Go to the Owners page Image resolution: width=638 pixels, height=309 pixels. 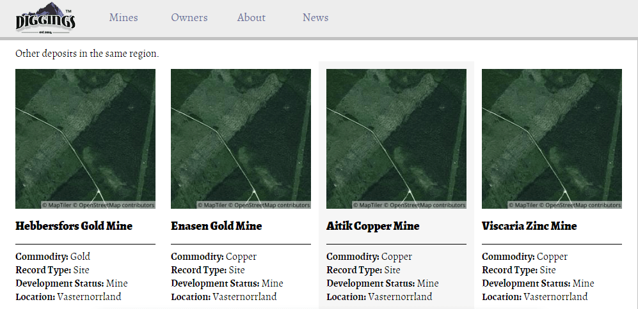point(189,18)
